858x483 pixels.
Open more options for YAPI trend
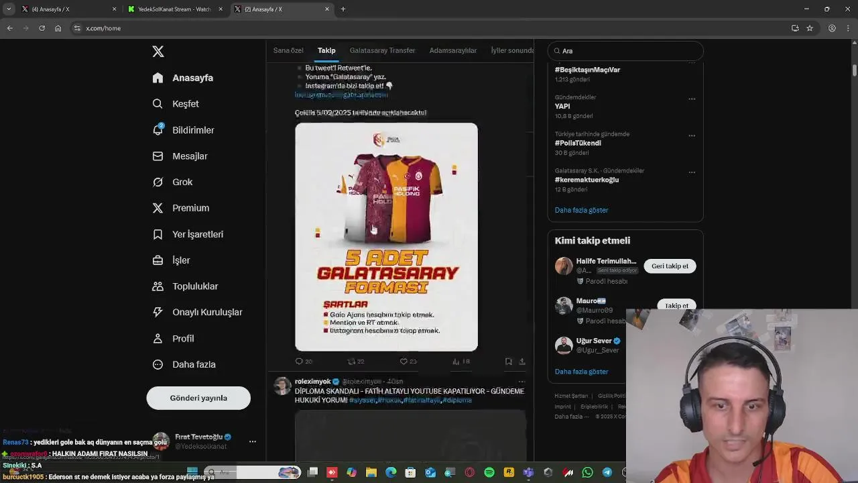692,99
